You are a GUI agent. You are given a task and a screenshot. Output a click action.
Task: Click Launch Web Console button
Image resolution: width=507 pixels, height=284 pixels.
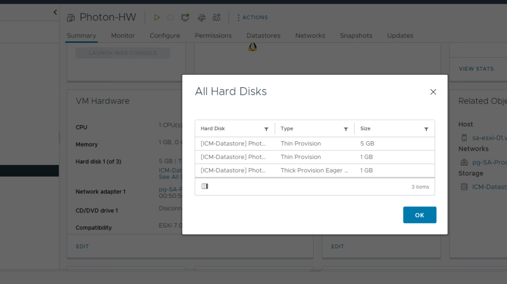pos(123,53)
